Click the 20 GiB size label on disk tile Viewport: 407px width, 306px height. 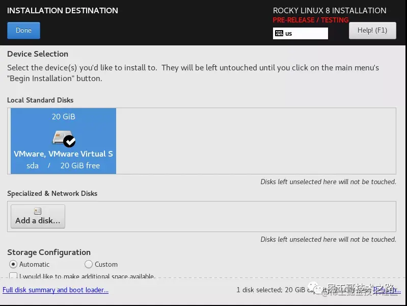pyautogui.click(x=63, y=116)
